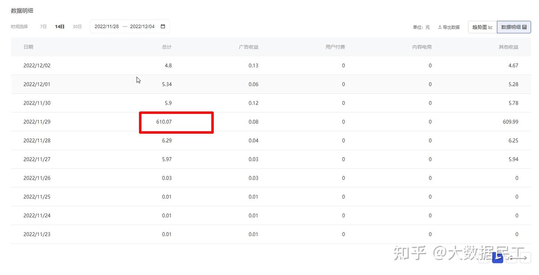The image size is (539, 275).
Task: Click the 趋势图 chart icon
Action: coord(490,27)
